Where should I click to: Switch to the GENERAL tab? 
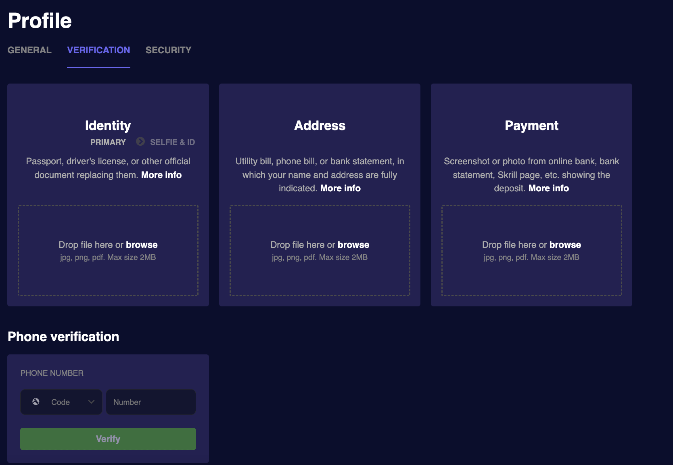[x=29, y=50]
